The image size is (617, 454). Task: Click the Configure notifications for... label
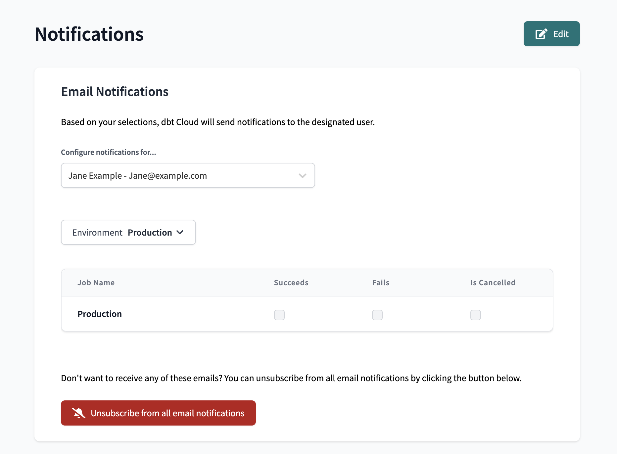tap(109, 152)
